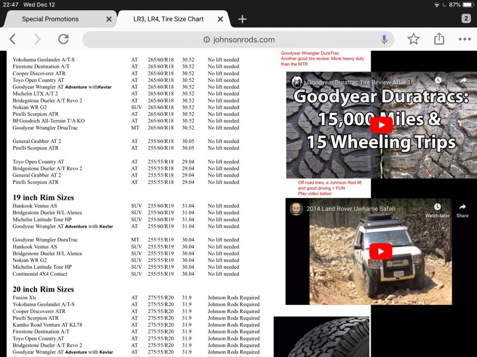Click Johnson Rods Required beside Fusion Xti
The image size is (477, 357).
click(234, 298)
